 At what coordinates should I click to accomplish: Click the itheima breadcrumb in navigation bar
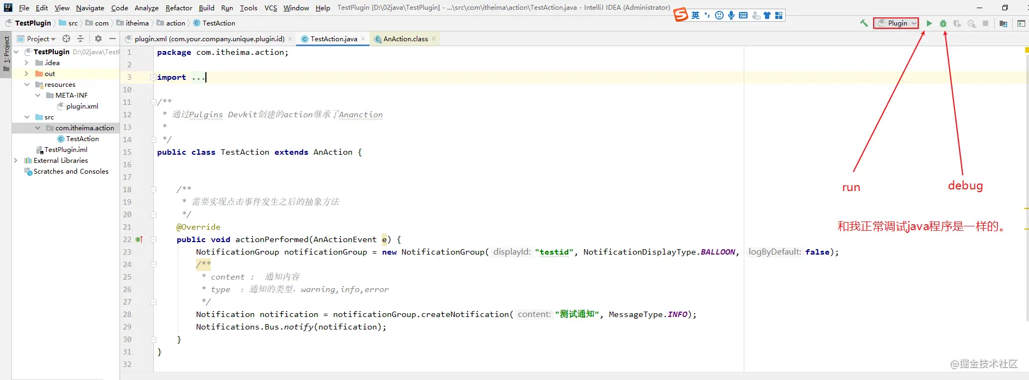click(133, 23)
